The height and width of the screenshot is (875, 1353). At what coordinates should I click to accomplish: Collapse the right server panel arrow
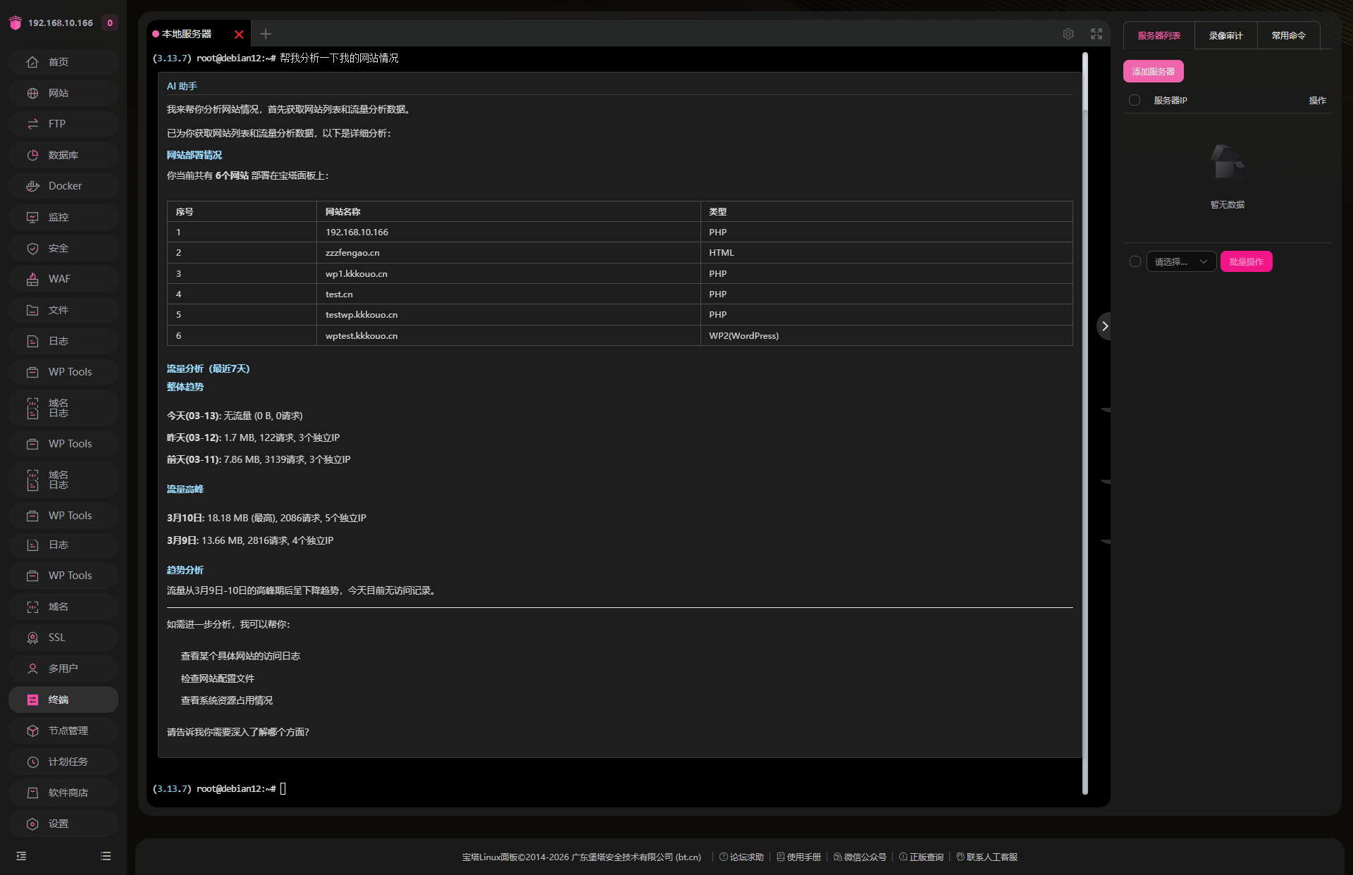click(x=1104, y=326)
